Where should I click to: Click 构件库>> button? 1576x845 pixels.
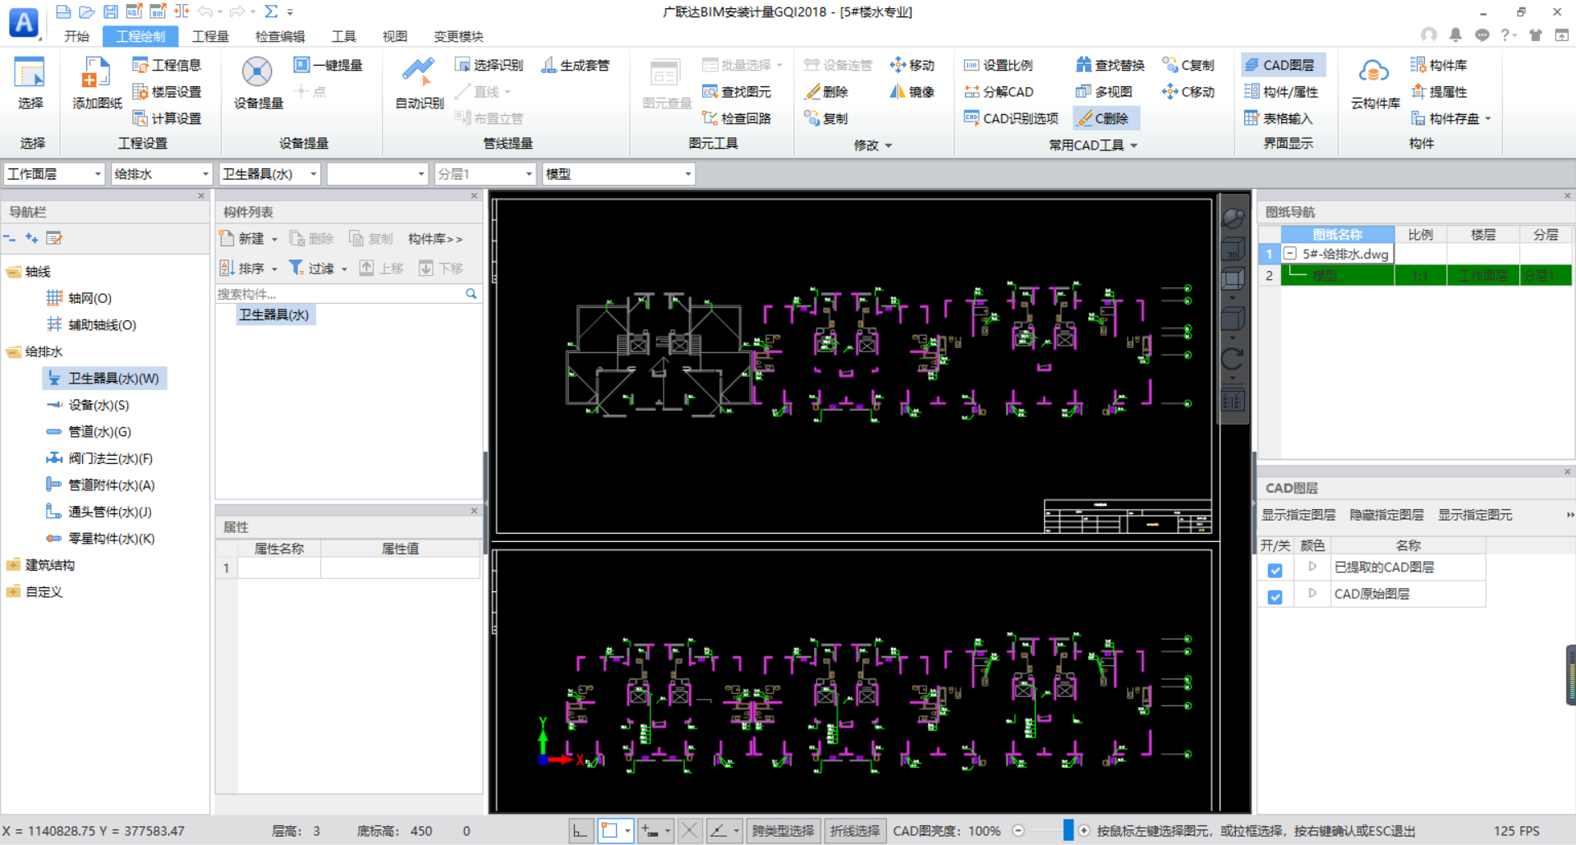(x=435, y=239)
